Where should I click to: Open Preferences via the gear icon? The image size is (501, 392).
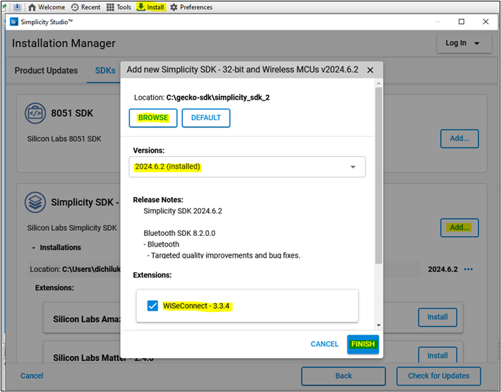point(174,7)
